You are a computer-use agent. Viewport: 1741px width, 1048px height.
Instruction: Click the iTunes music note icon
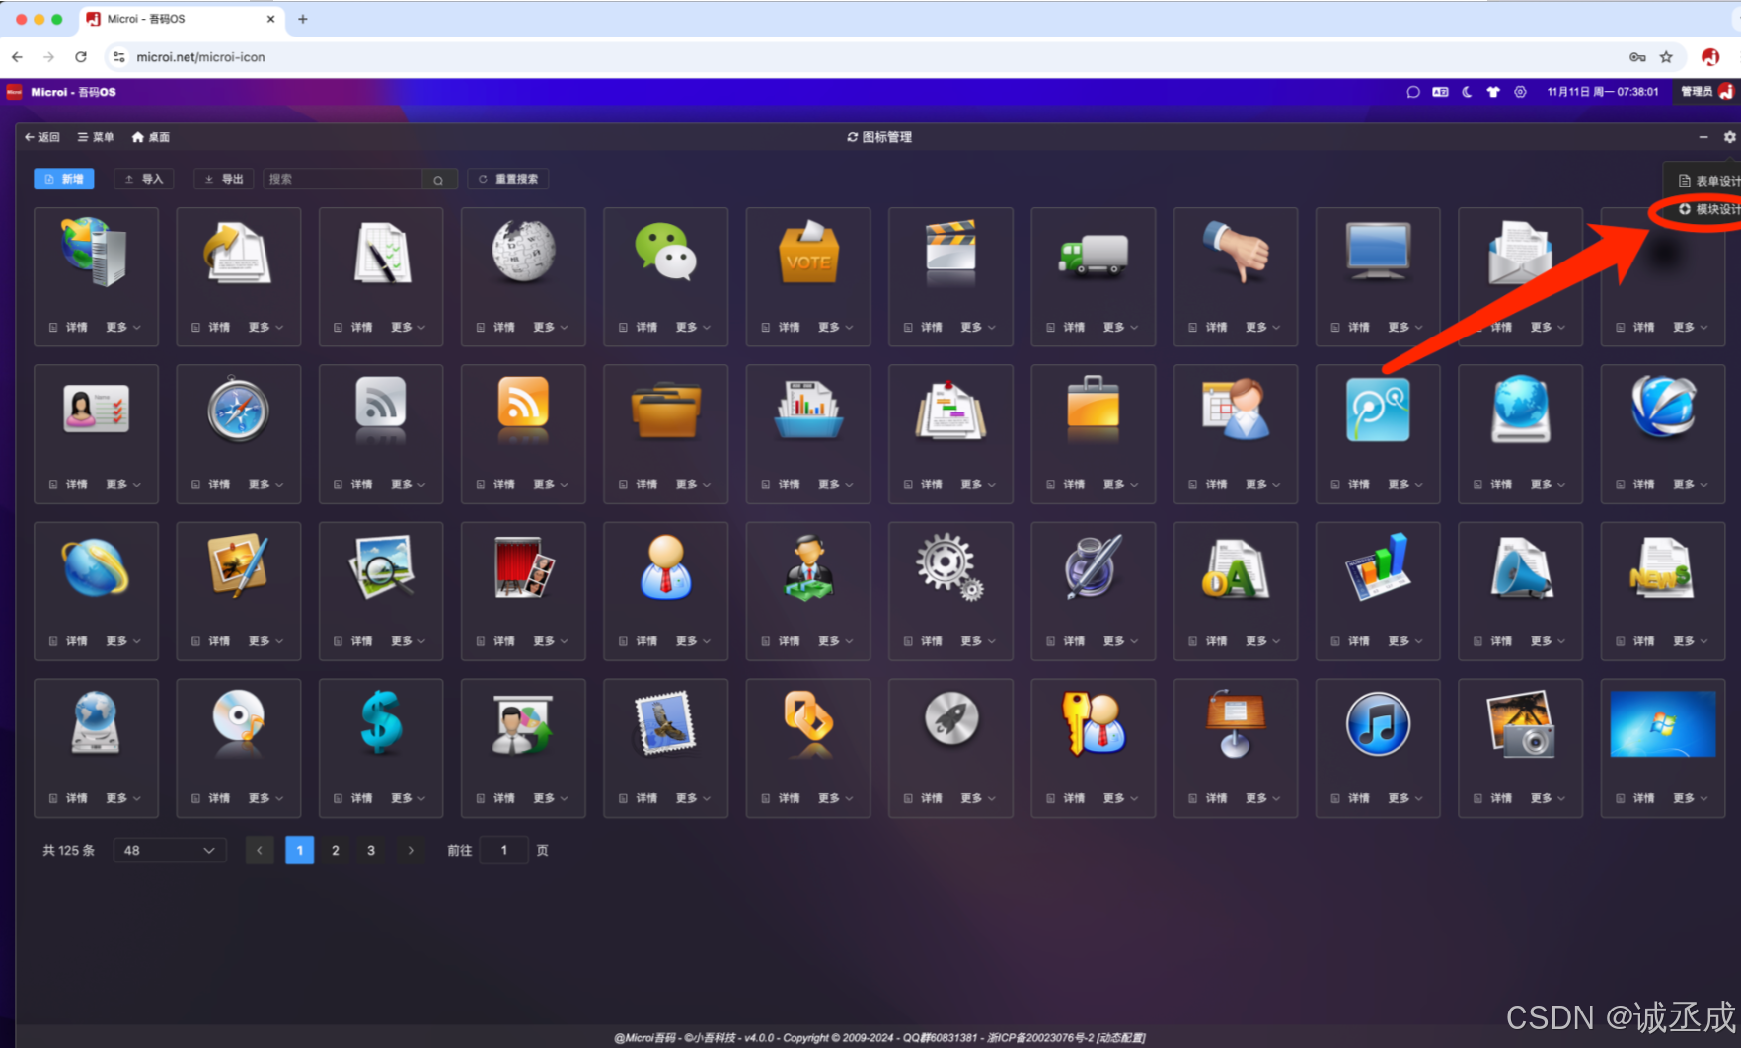pos(1378,723)
